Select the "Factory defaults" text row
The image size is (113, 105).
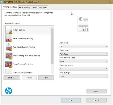click(27, 30)
